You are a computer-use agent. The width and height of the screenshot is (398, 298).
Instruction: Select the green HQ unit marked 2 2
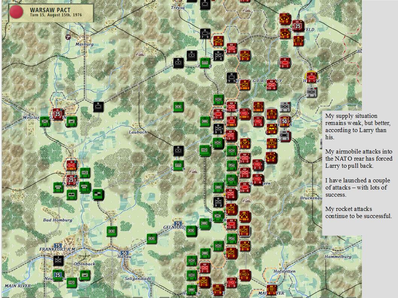[85, 173]
